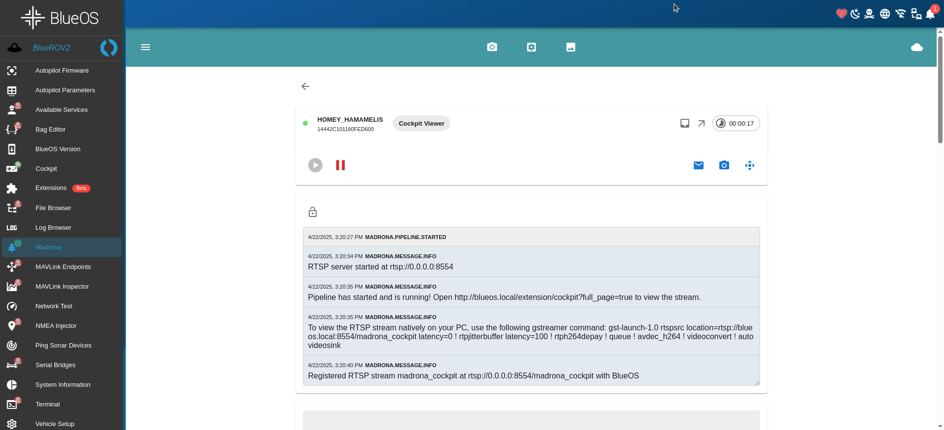Click the cloud icon in Madrona toolbar

click(917, 47)
